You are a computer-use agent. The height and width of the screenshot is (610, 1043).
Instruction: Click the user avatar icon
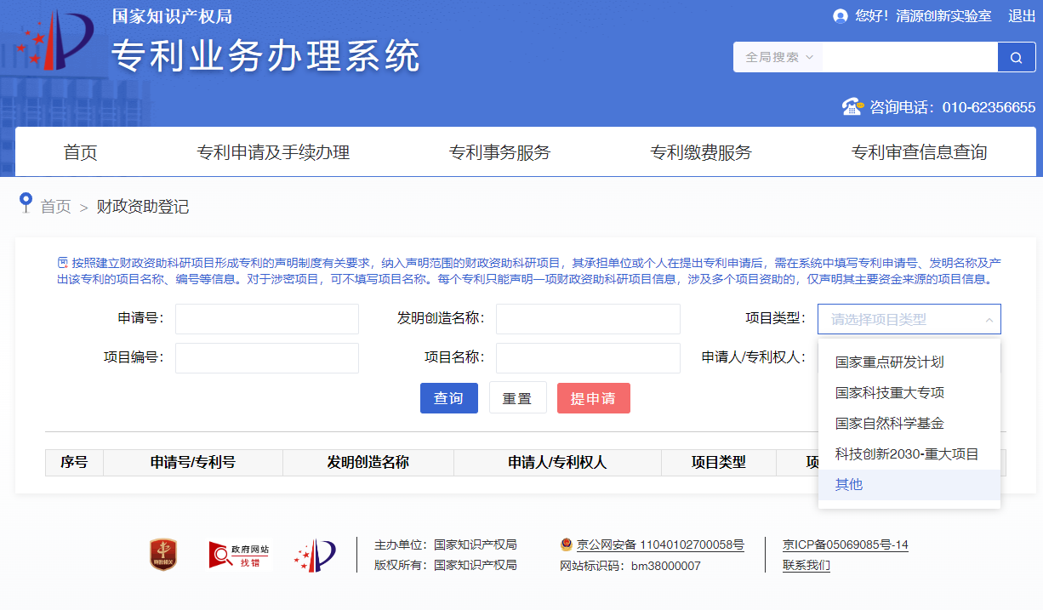(841, 16)
